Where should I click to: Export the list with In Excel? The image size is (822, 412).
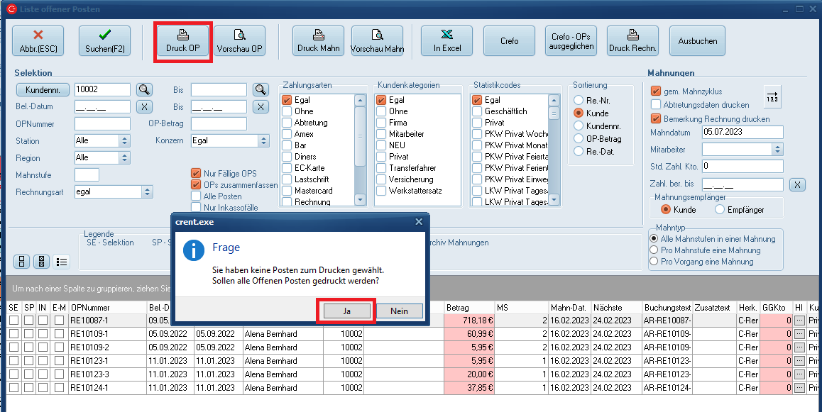447,41
